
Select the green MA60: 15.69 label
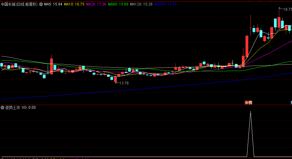click(118, 4)
